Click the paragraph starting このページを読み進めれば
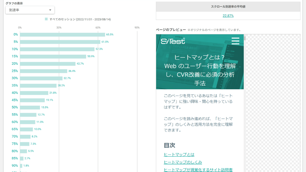Screen dimensions: 306x172 pyautogui.click(x=198, y=124)
